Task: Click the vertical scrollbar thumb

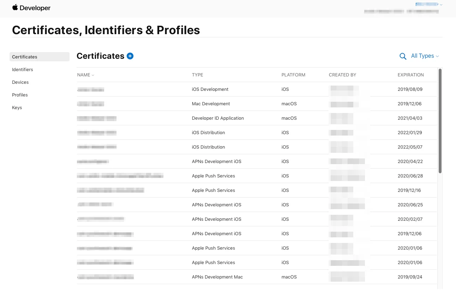Action: pos(440,121)
